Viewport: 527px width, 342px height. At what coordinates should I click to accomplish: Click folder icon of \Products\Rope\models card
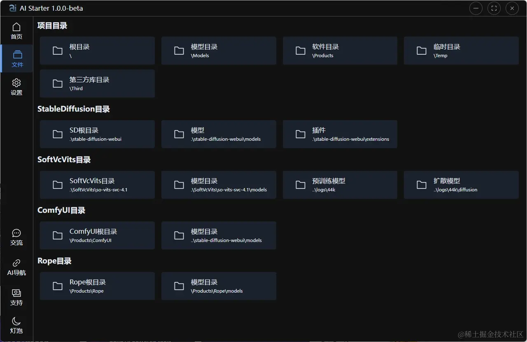pyautogui.click(x=179, y=286)
